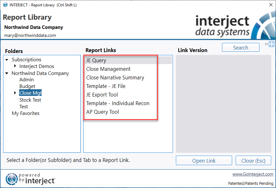Viewport: 276px width, 188px height.
Task: Collapse the Subscriptions folder arrow
Action: tap(7, 60)
